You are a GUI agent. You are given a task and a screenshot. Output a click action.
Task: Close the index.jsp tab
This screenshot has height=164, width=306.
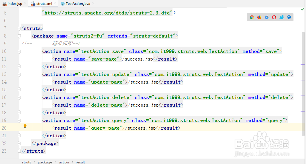pos(25,3)
